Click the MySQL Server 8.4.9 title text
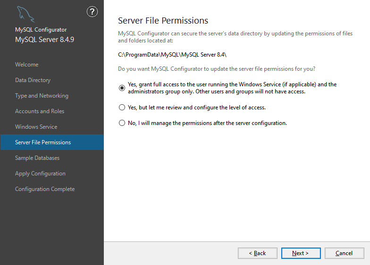The height and width of the screenshot is (265, 370). pos(44,40)
